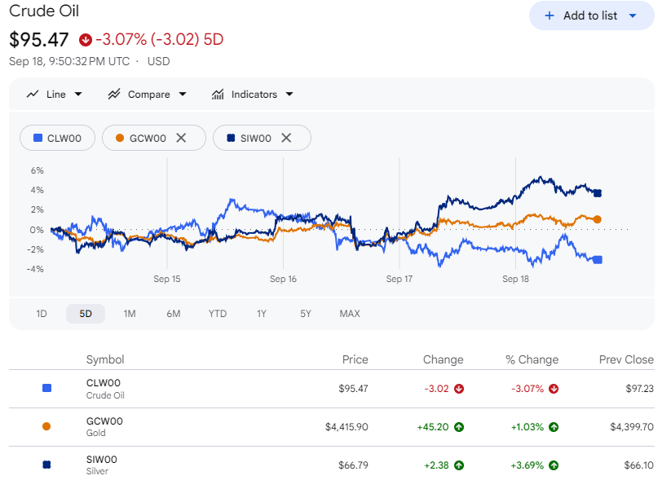Show the MAX time range

(x=350, y=314)
